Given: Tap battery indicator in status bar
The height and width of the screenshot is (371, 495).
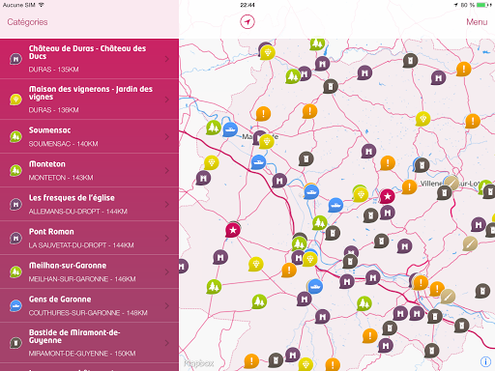Looking at the screenshot, I should (482, 5).
